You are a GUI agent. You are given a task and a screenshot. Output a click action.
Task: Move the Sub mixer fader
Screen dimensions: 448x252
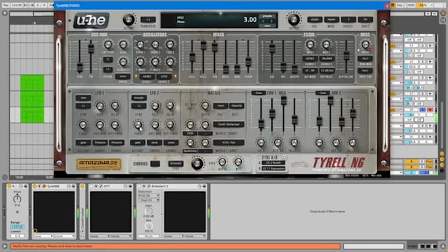point(215,47)
